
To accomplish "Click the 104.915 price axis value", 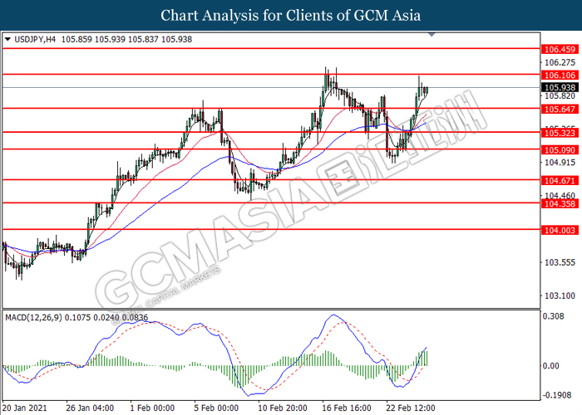I will (x=560, y=163).
